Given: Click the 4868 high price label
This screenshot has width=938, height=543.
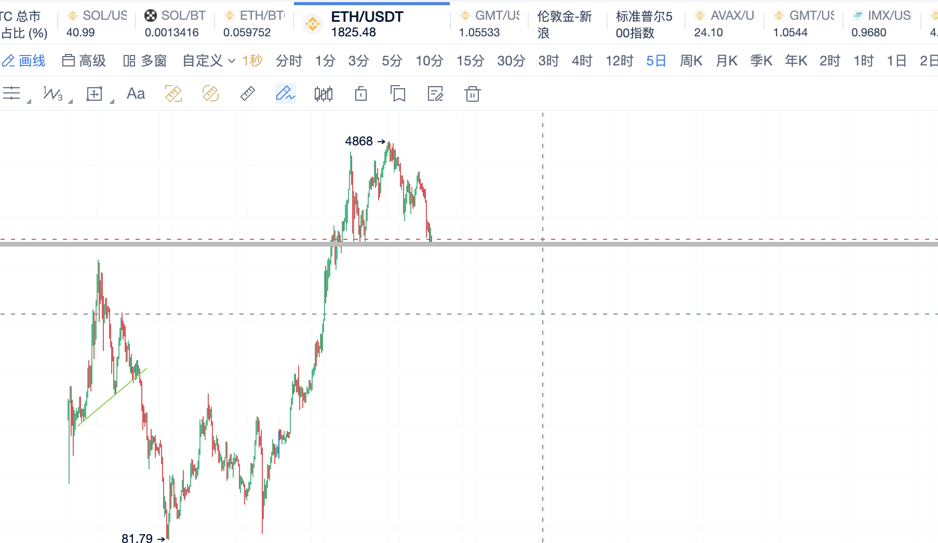Looking at the screenshot, I should click(359, 141).
